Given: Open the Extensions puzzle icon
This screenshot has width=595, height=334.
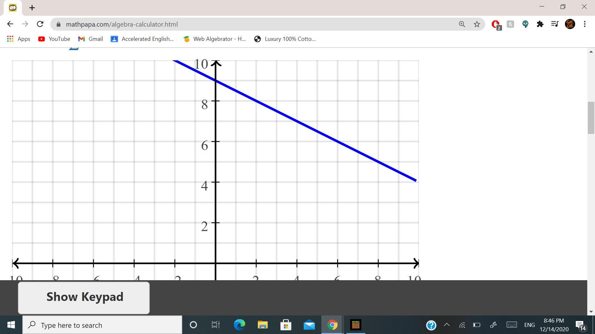Looking at the screenshot, I should [x=540, y=24].
